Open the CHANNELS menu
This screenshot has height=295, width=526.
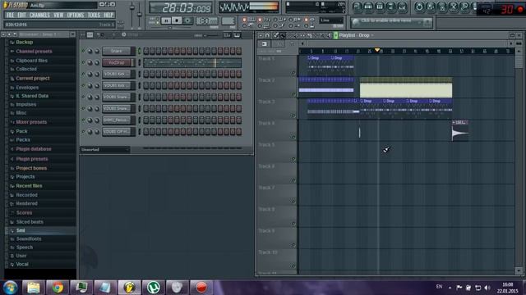click(x=39, y=15)
